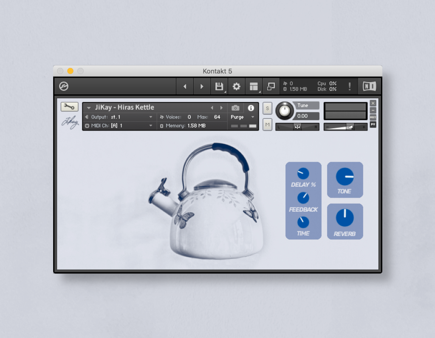The image size is (435, 338).
Task: Click the REVERB knob
Action: pos(345,218)
